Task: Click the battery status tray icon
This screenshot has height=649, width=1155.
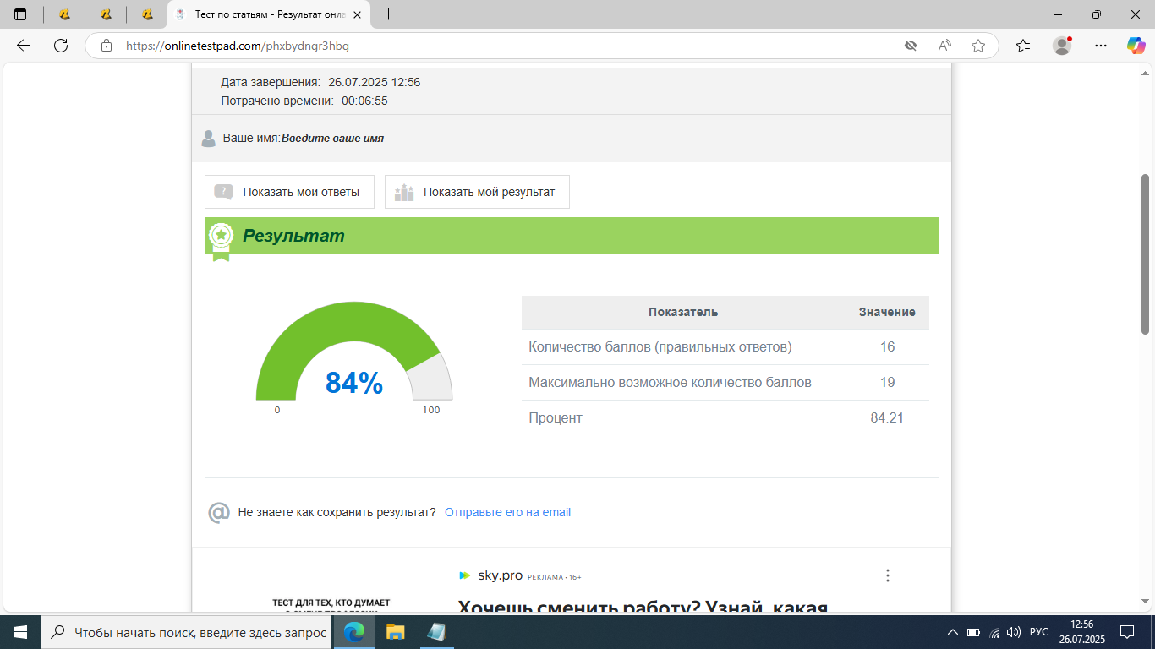Action: coord(973,632)
